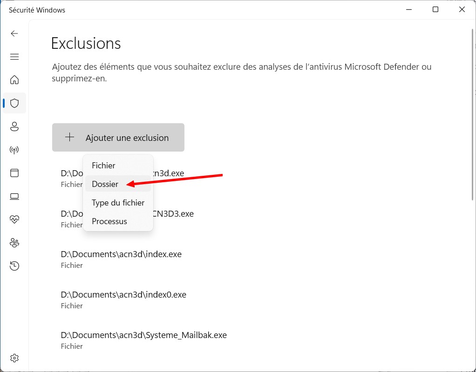Screen dimensions: 476x372
Task: Open the hamburger navigation menu
Action: pos(14,57)
